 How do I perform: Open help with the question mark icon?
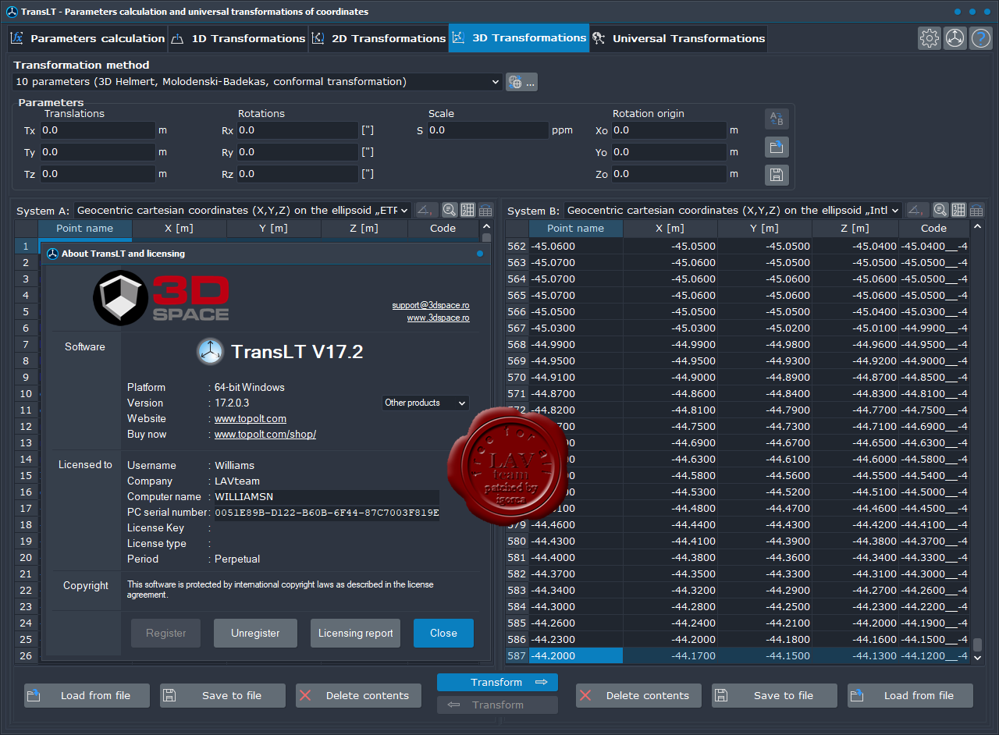980,38
